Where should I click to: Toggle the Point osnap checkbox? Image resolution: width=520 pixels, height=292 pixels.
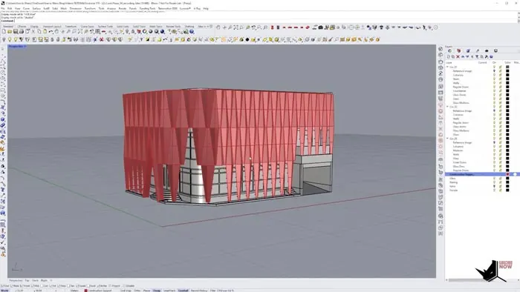[x=22, y=286]
